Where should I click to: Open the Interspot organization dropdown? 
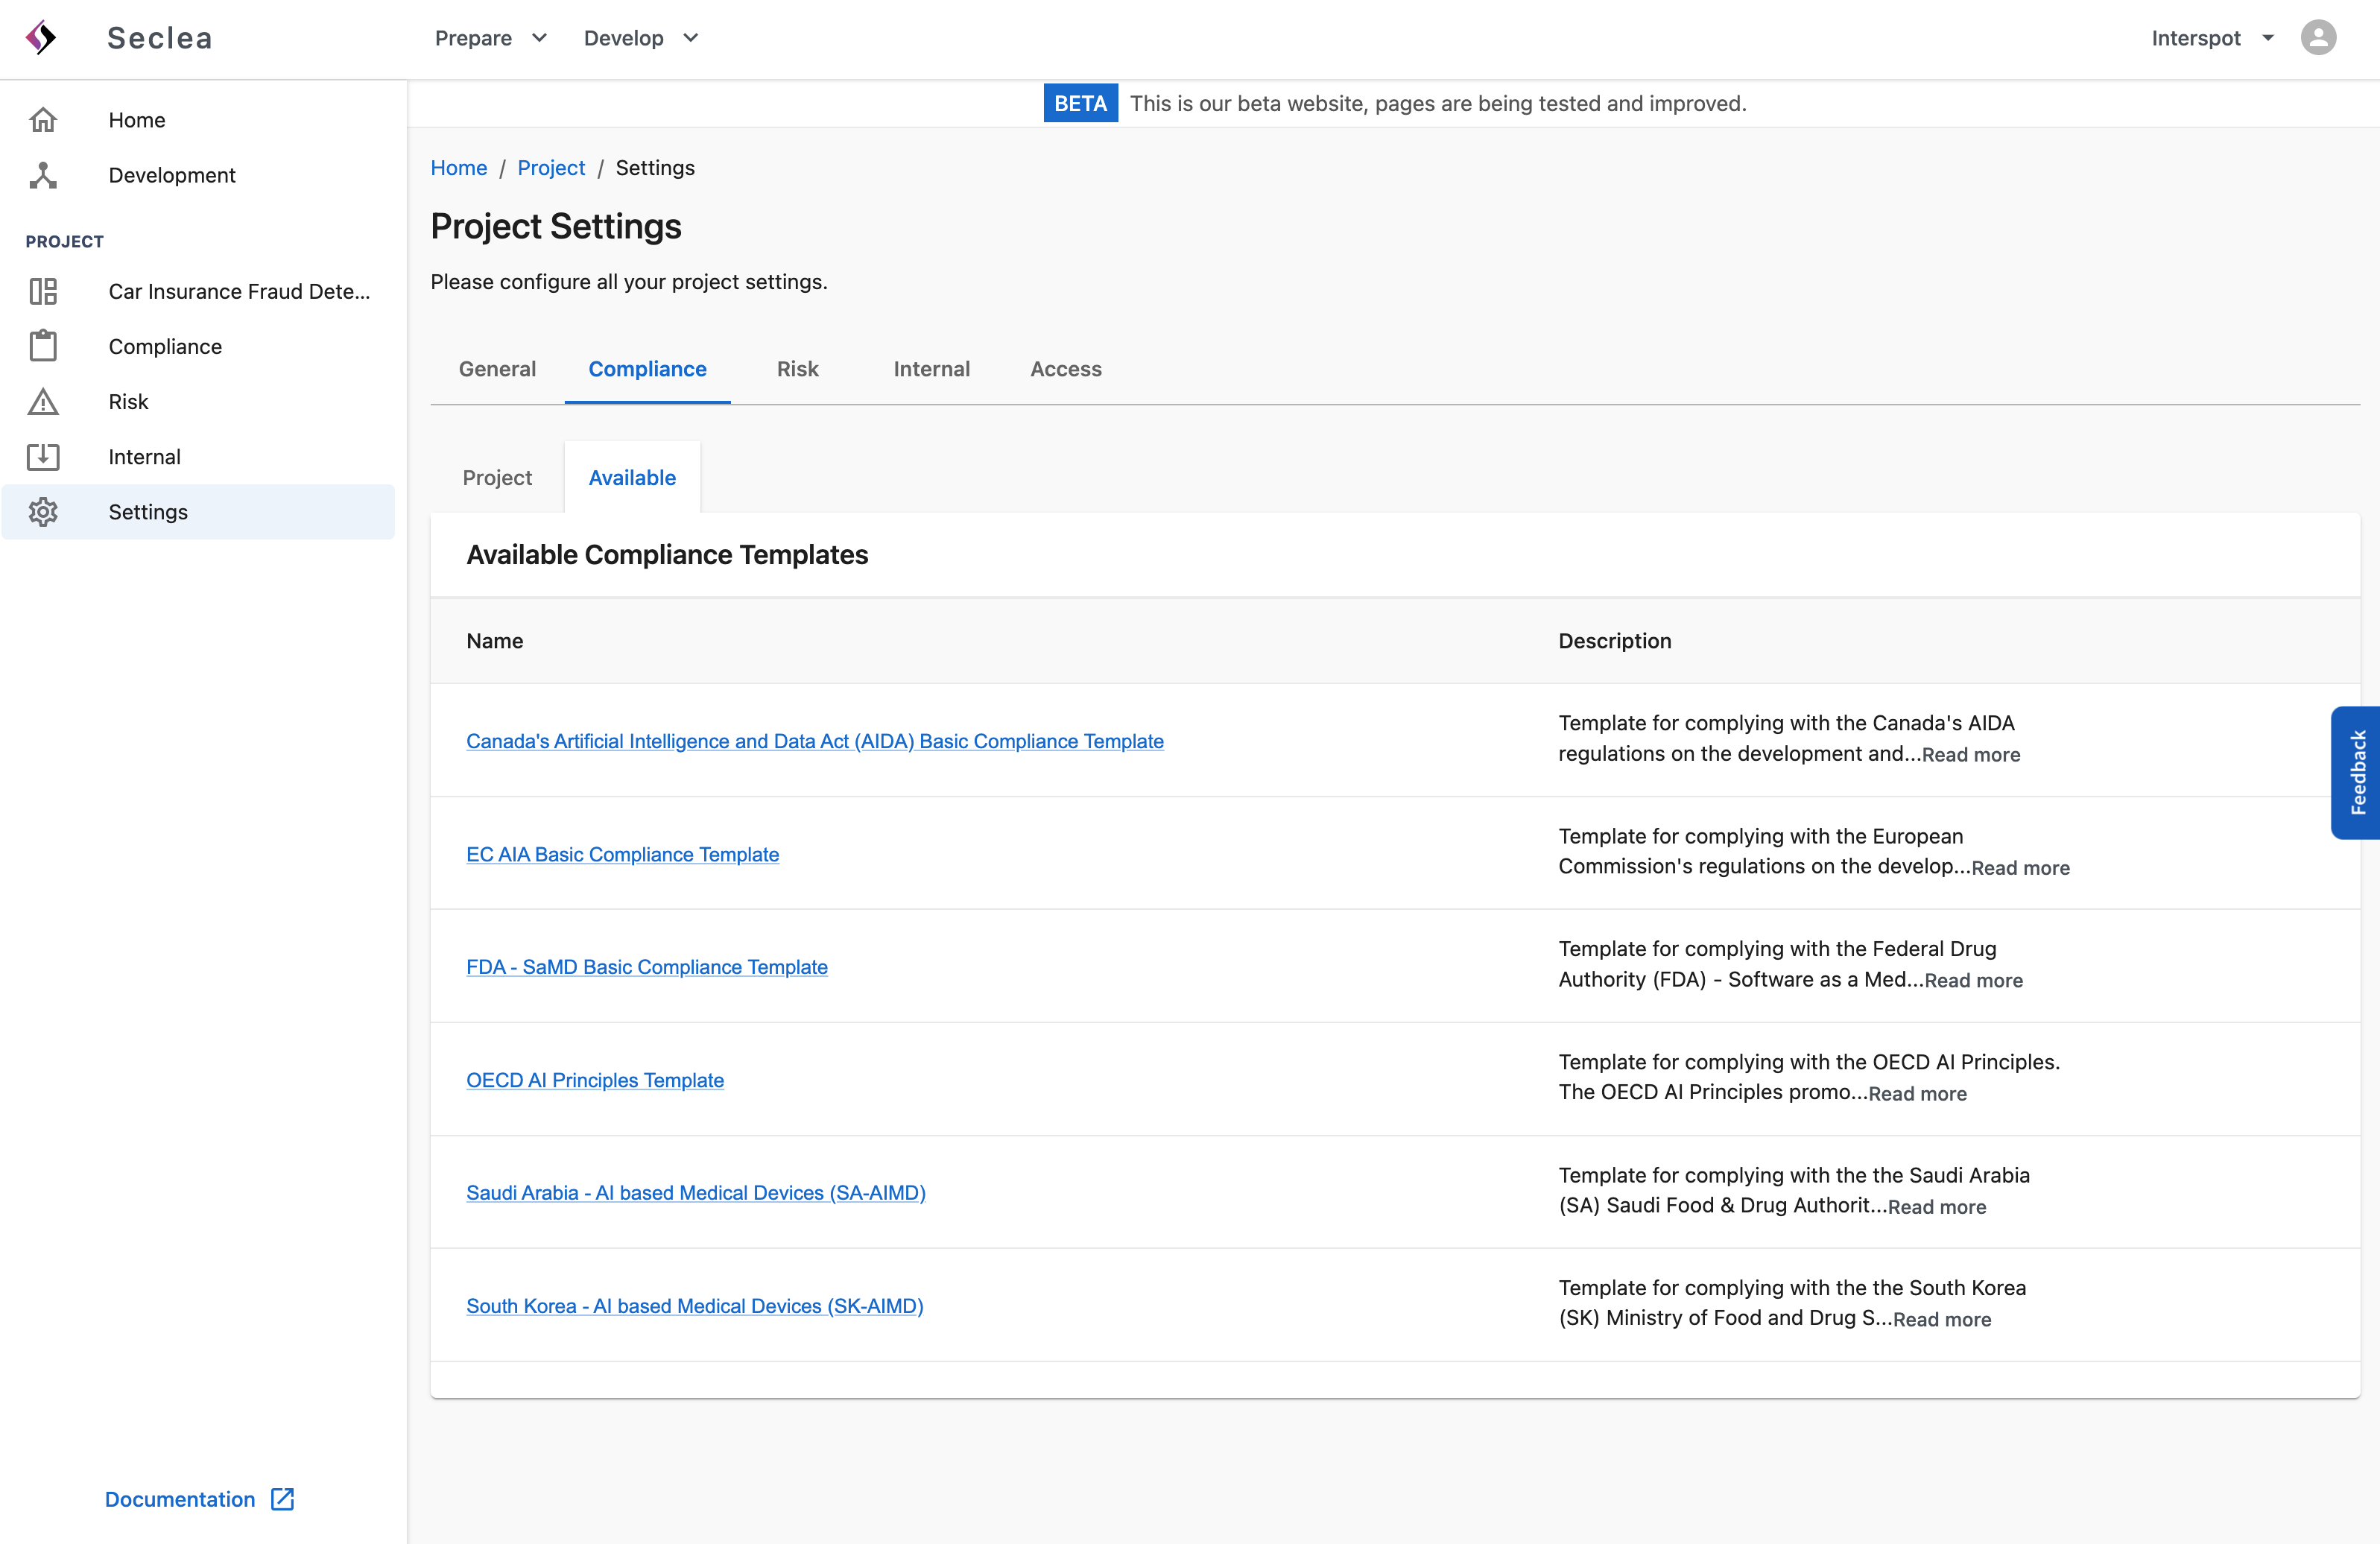point(2212,38)
